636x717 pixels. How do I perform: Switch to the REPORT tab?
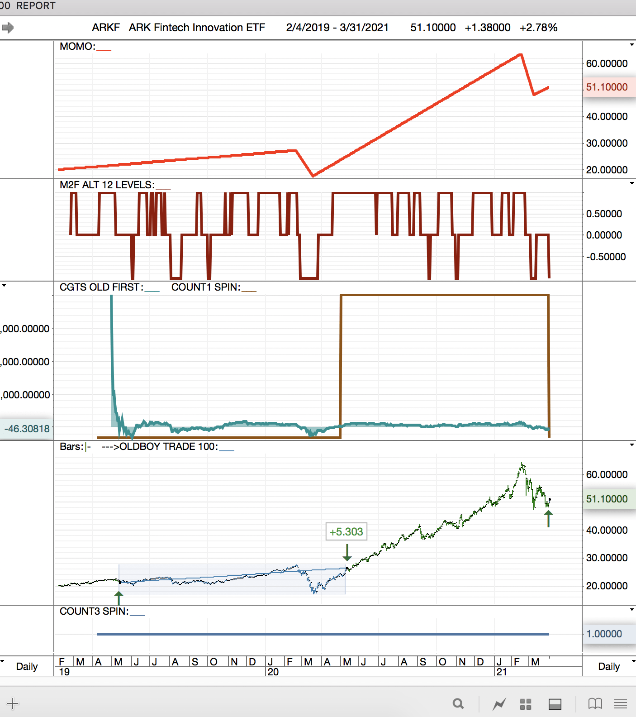tap(36, 6)
